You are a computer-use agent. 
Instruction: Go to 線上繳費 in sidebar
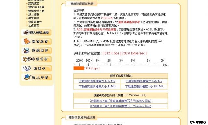click(x=33, y=15)
